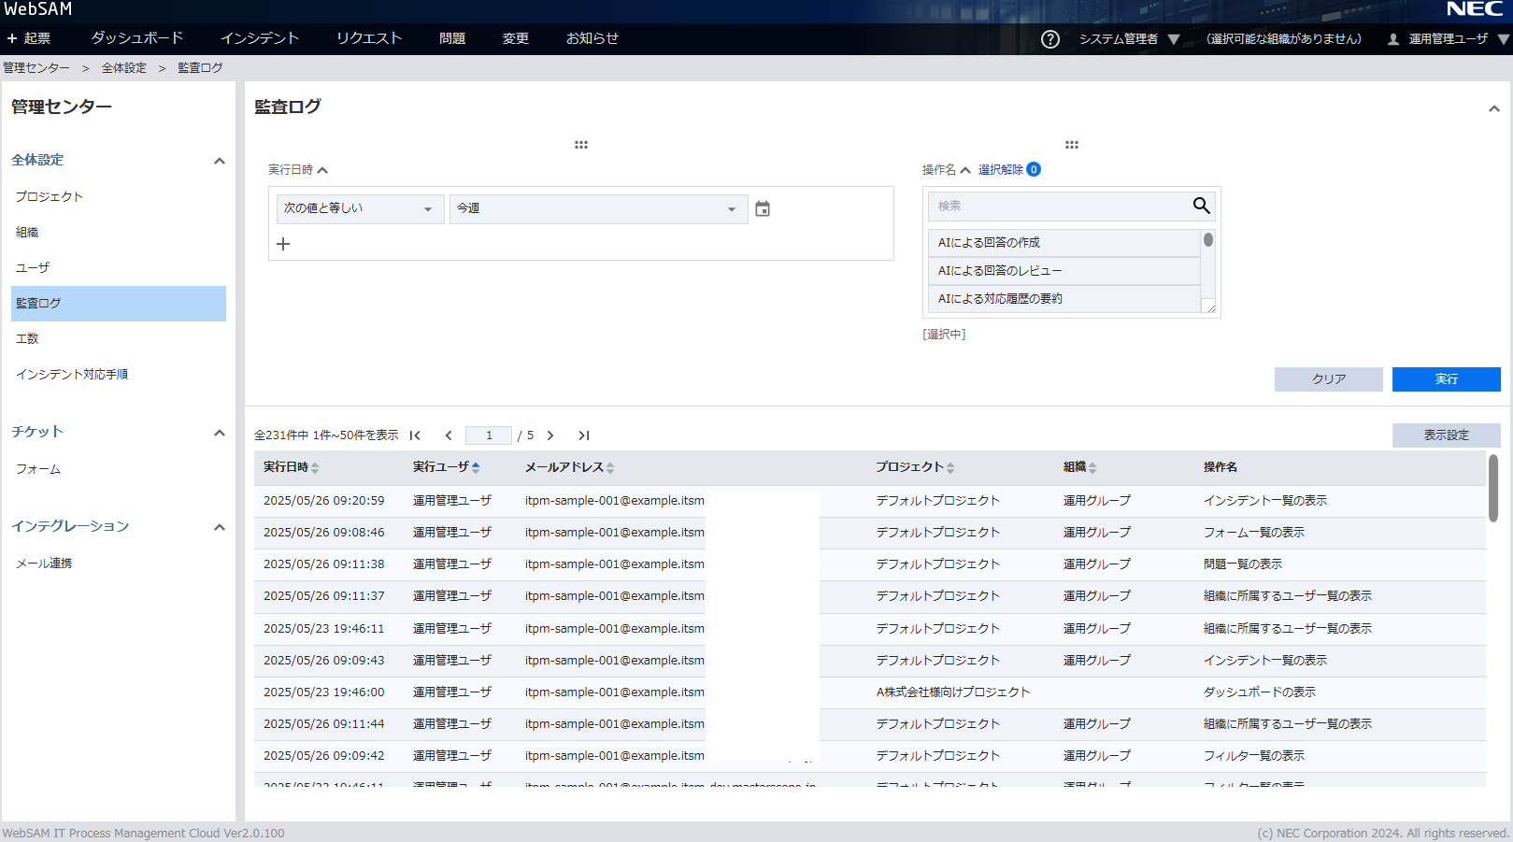Click the 実行 button
The image size is (1513, 842).
pos(1446,379)
